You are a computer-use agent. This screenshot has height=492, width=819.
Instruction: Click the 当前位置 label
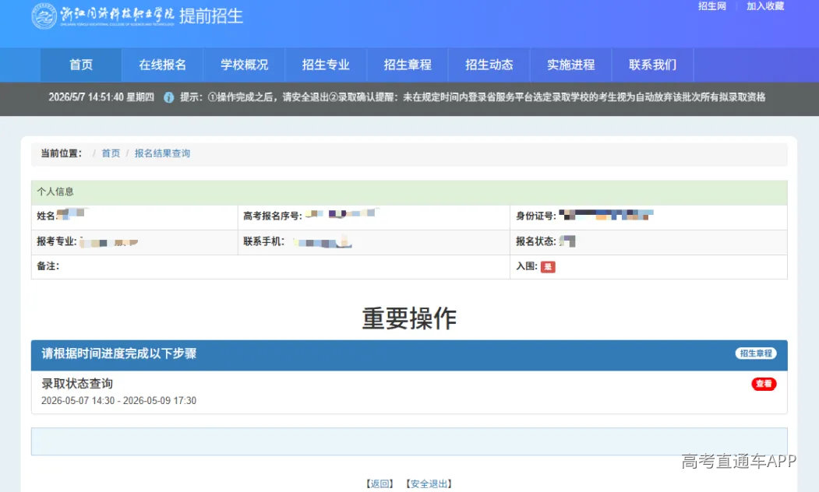[61, 153]
